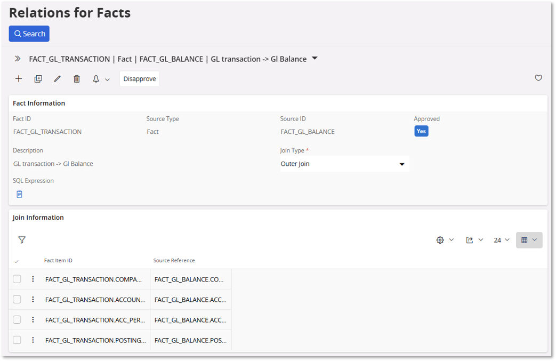Screen dimensions: 556x361
Task: Click the Fact Information section header
Action: point(39,103)
